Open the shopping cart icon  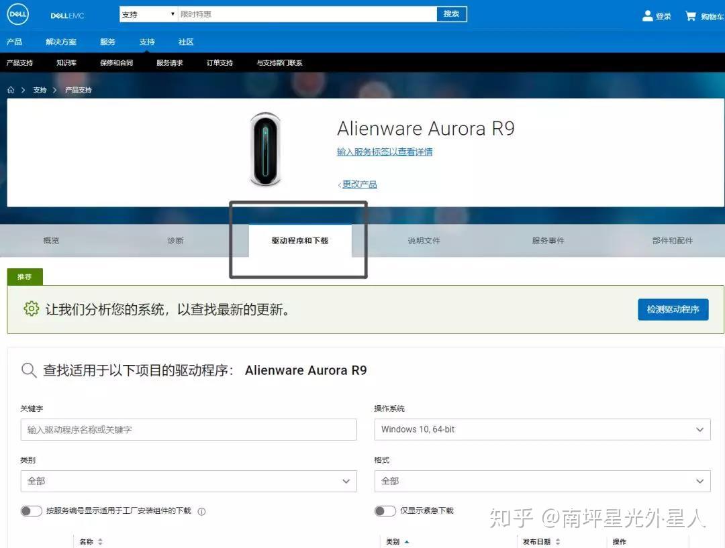tap(693, 15)
